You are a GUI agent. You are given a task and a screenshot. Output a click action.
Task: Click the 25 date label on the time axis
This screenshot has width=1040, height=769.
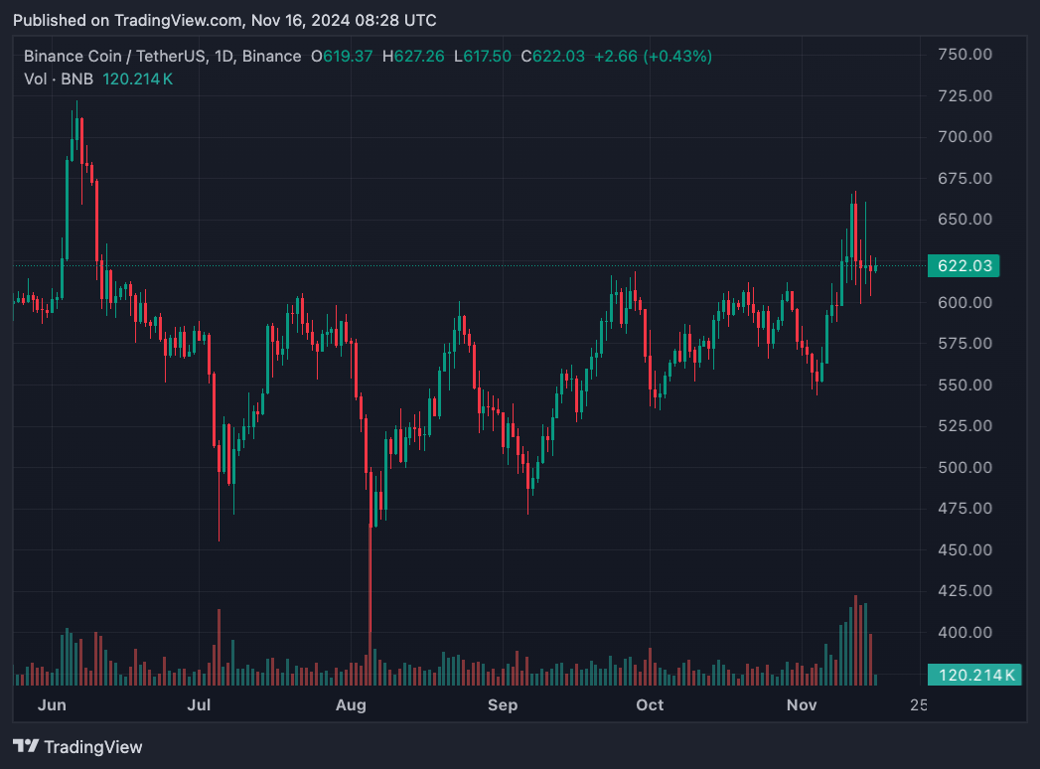(918, 705)
